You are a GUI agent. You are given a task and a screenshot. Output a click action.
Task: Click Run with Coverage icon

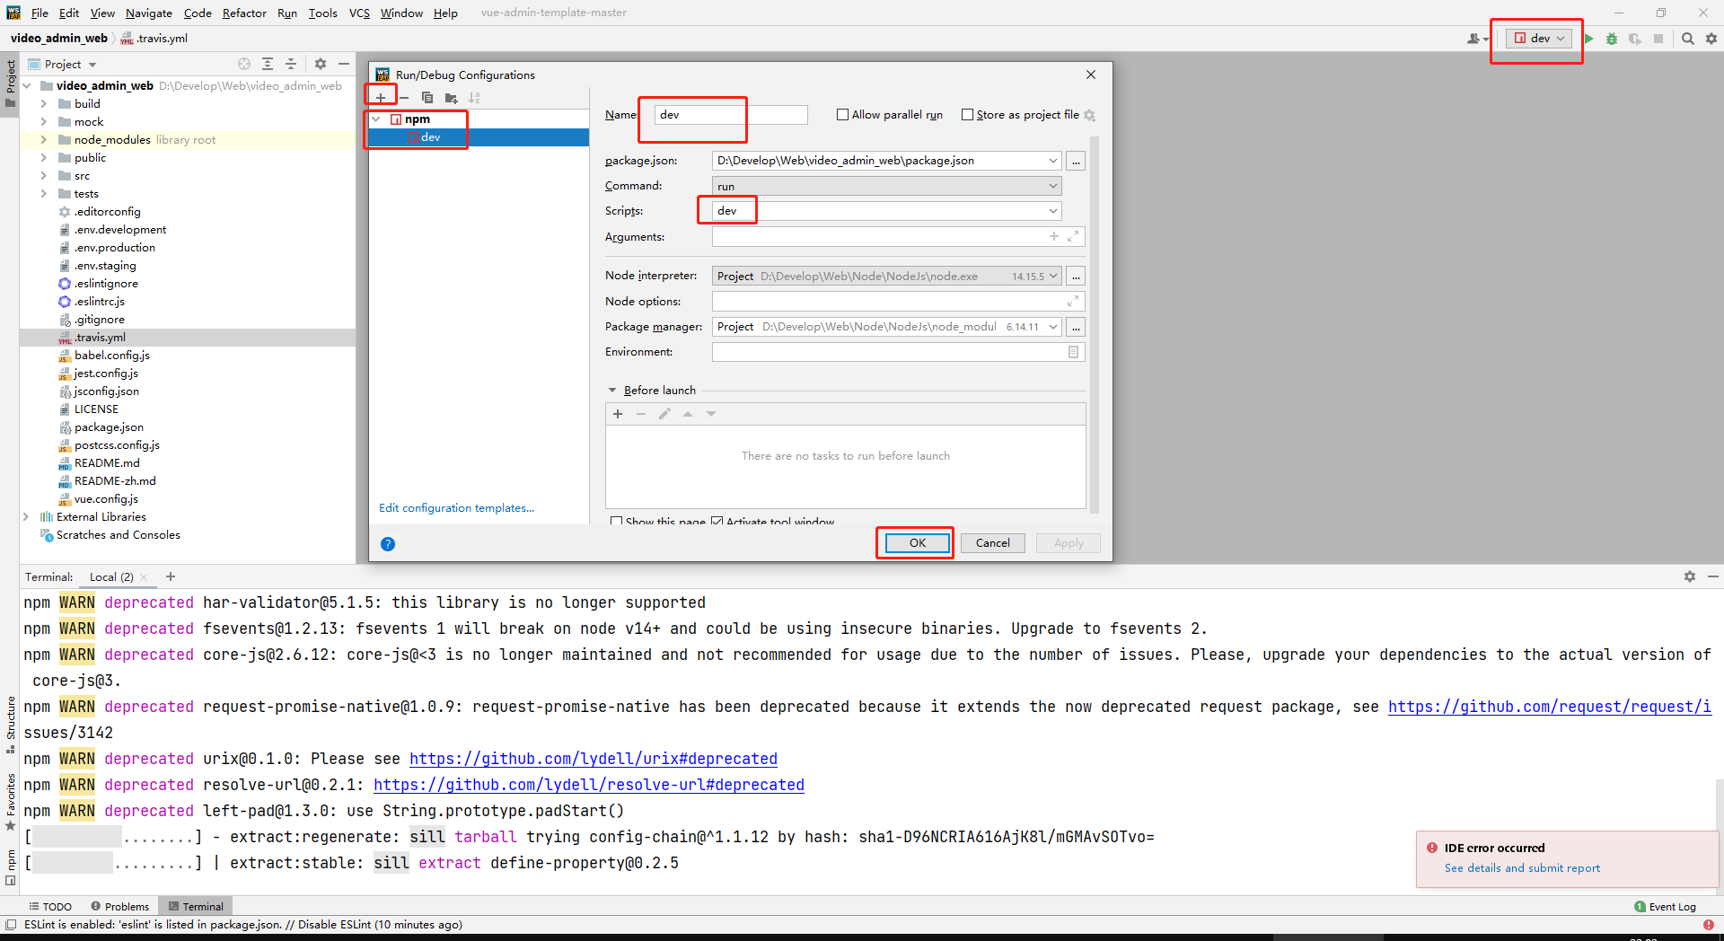(x=1635, y=39)
